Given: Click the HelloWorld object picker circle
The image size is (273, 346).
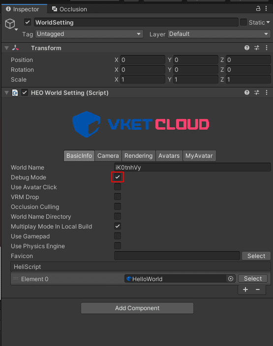Looking at the screenshot, I should pyautogui.click(x=231, y=279).
